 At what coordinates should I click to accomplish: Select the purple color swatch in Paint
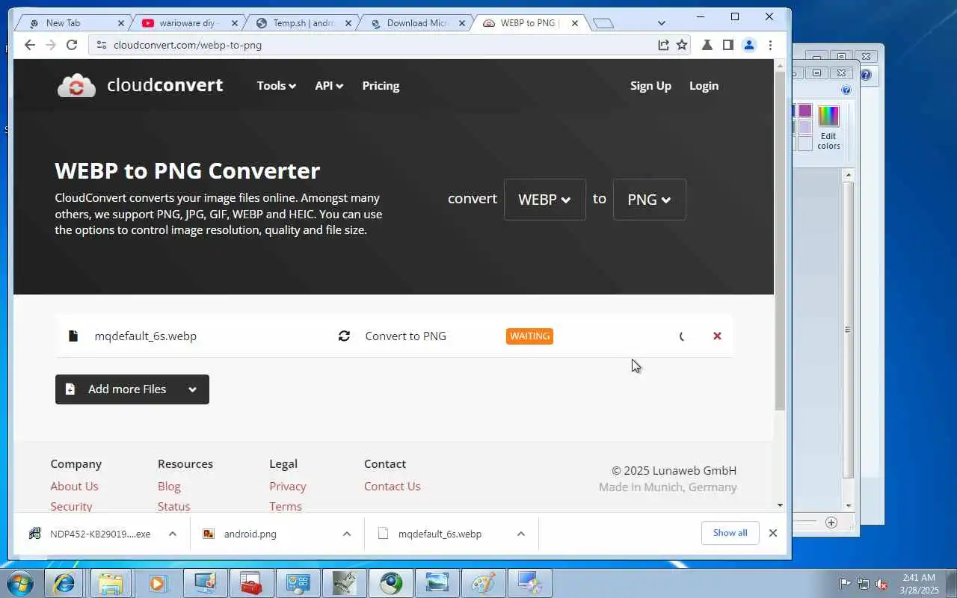tap(805, 111)
